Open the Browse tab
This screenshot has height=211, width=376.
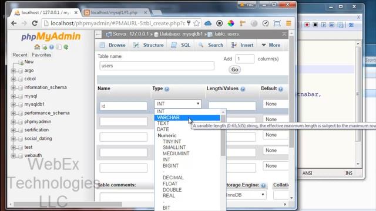coord(112,45)
